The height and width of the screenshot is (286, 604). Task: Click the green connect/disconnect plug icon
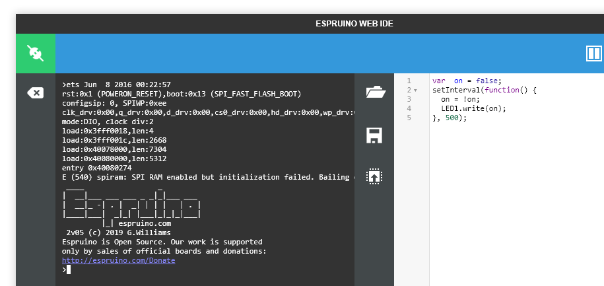point(36,54)
